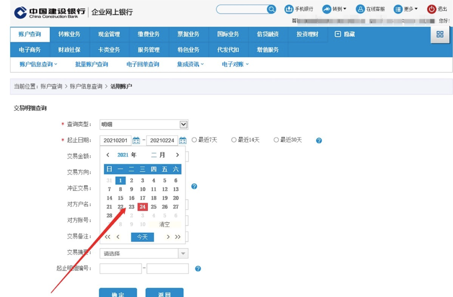Open 代发代扣 tab
This screenshot has width=453, height=297.
(228, 49)
